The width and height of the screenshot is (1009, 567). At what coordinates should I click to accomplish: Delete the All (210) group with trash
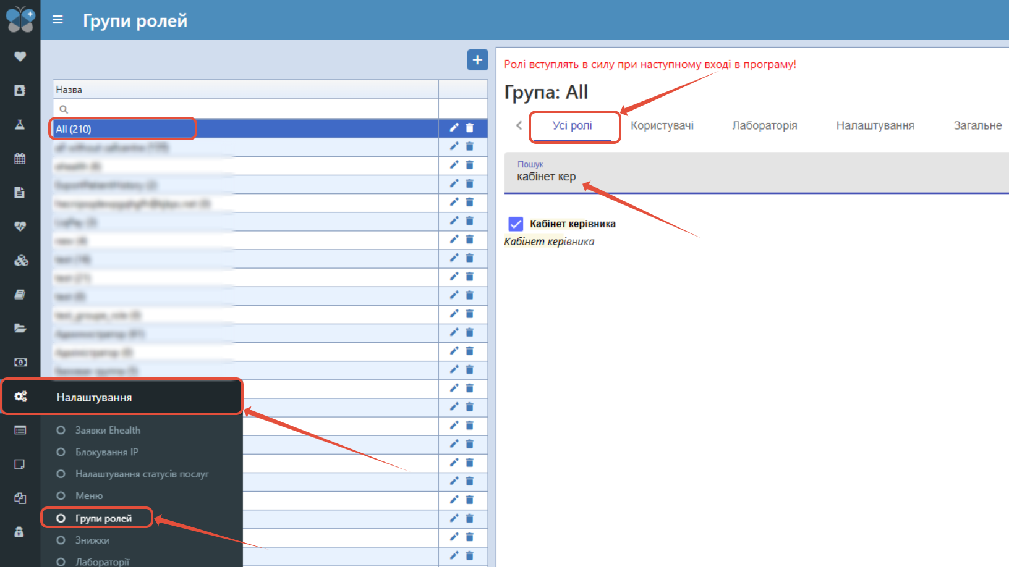click(470, 127)
